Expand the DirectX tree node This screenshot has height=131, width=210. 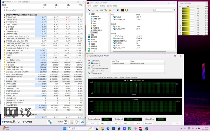[x=88, y=51]
